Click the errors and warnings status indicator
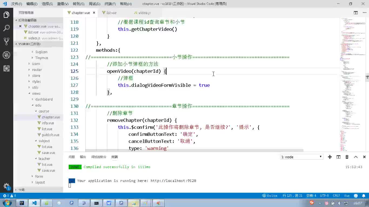Viewport: 369px width, 207px height. coord(9,196)
